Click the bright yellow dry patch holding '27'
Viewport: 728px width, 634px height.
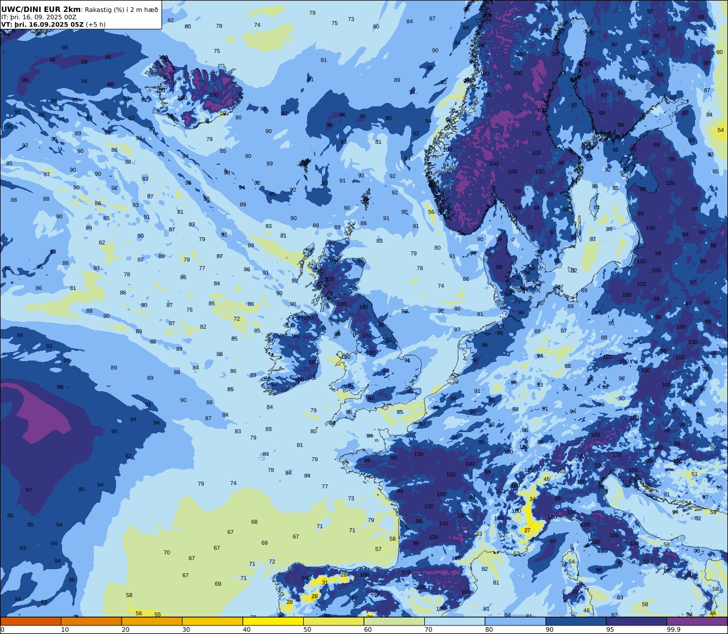(x=530, y=520)
